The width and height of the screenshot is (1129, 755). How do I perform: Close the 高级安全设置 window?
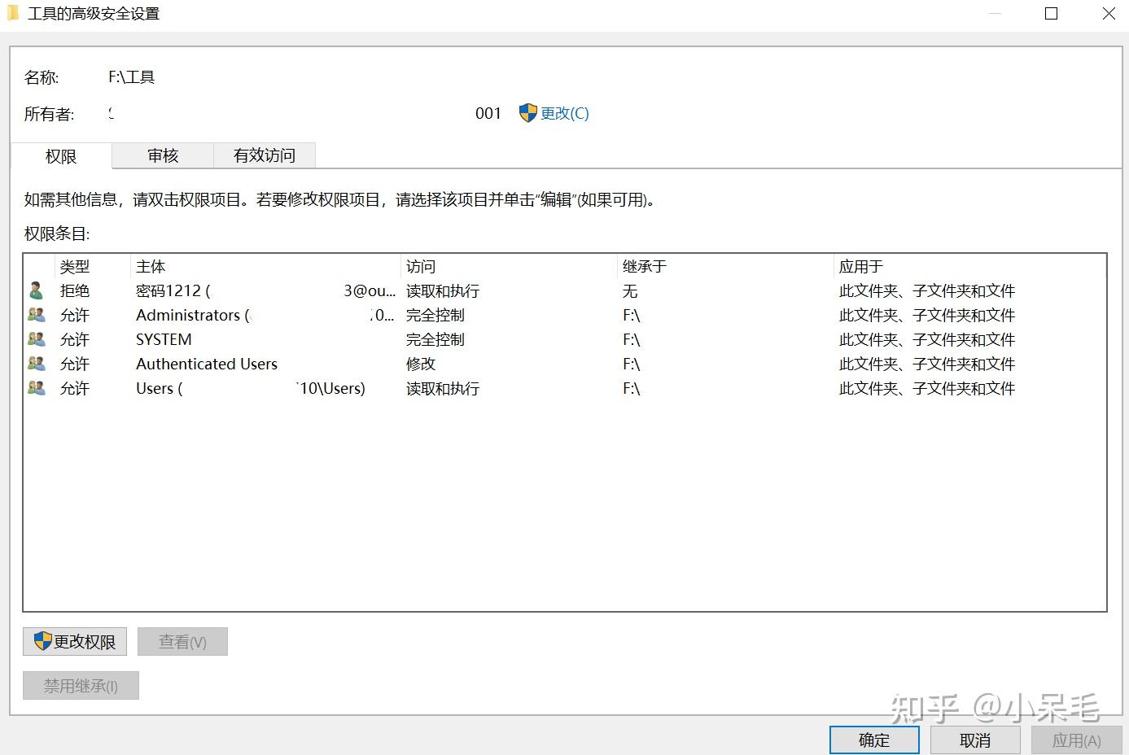[x=1109, y=14]
